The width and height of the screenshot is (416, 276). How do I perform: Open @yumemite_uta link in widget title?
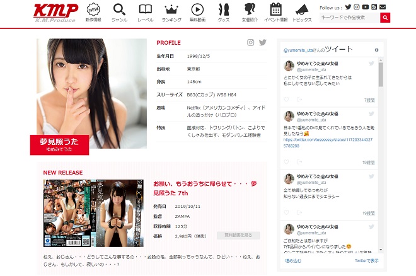pos(298,50)
